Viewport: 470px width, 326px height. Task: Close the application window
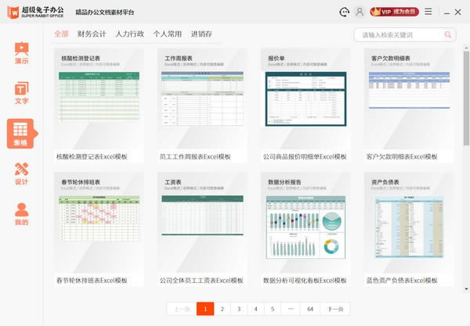(x=457, y=12)
